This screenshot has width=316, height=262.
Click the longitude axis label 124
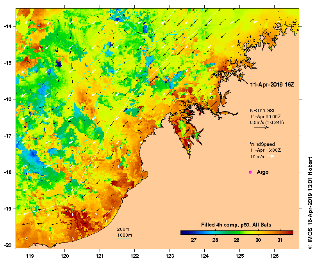pos(205,256)
